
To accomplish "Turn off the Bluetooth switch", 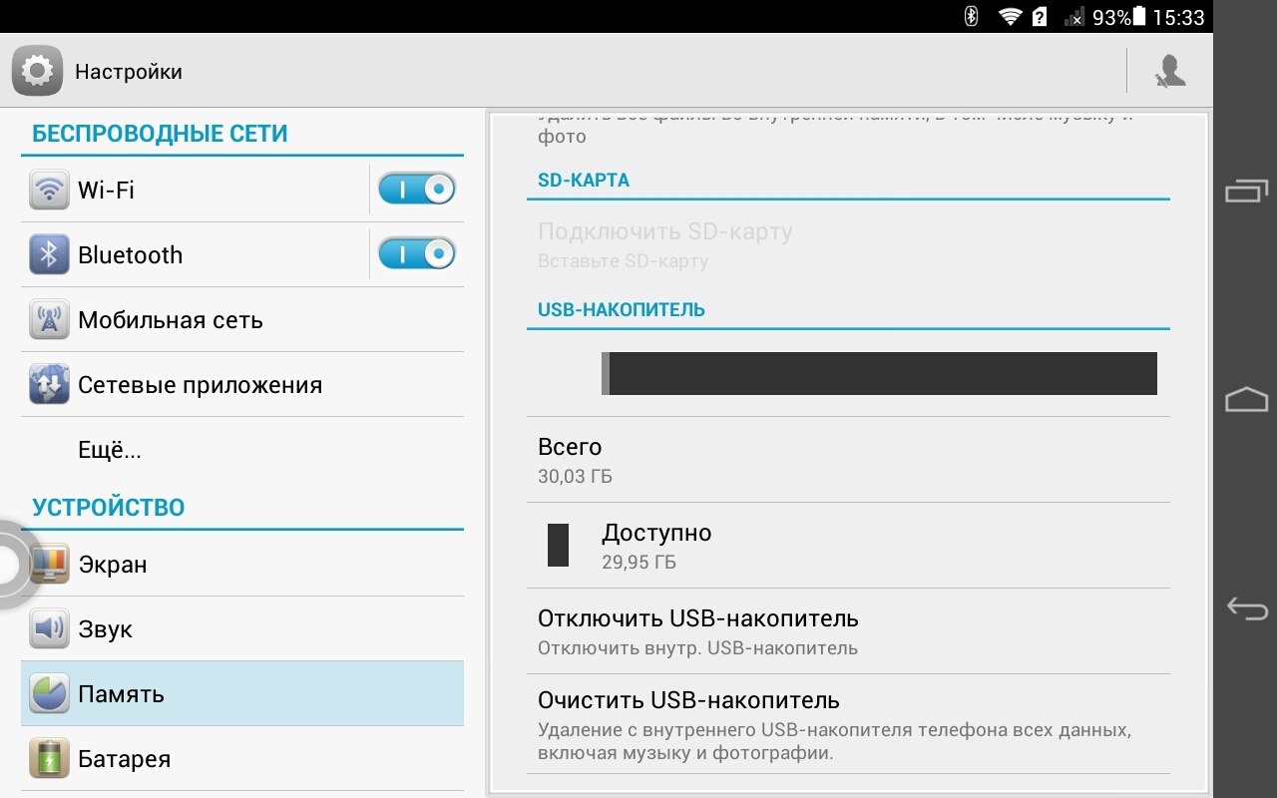I will click(417, 254).
